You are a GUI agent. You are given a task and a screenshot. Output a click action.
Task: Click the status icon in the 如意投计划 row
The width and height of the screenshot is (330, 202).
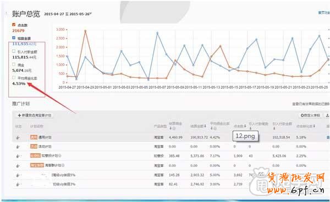(x=18, y=156)
